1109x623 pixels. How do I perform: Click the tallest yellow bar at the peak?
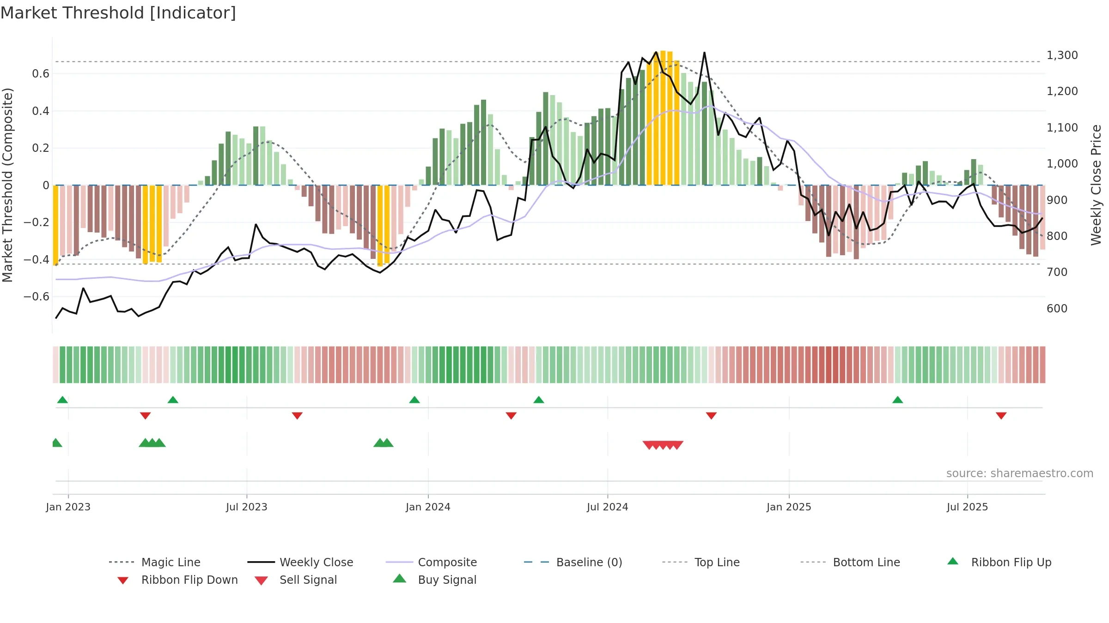coord(663,118)
